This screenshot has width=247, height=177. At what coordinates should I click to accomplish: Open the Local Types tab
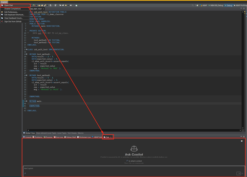[62, 133]
